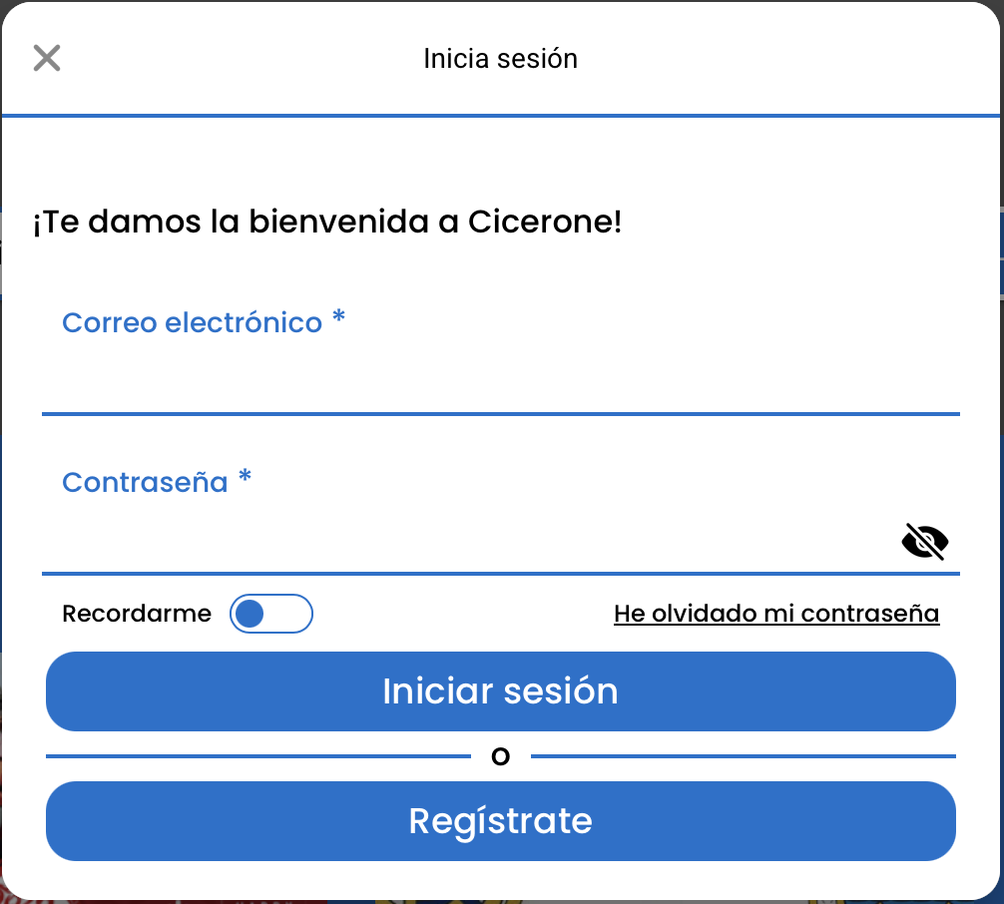Click the "o" separator between the buttons

(x=501, y=757)
